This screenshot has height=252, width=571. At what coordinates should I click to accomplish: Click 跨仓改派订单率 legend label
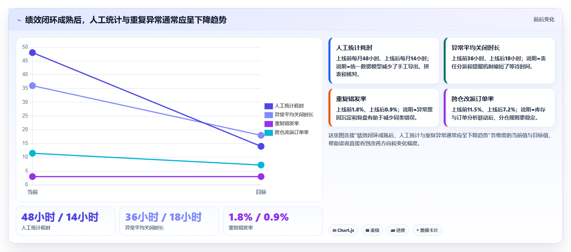point(292,132)
